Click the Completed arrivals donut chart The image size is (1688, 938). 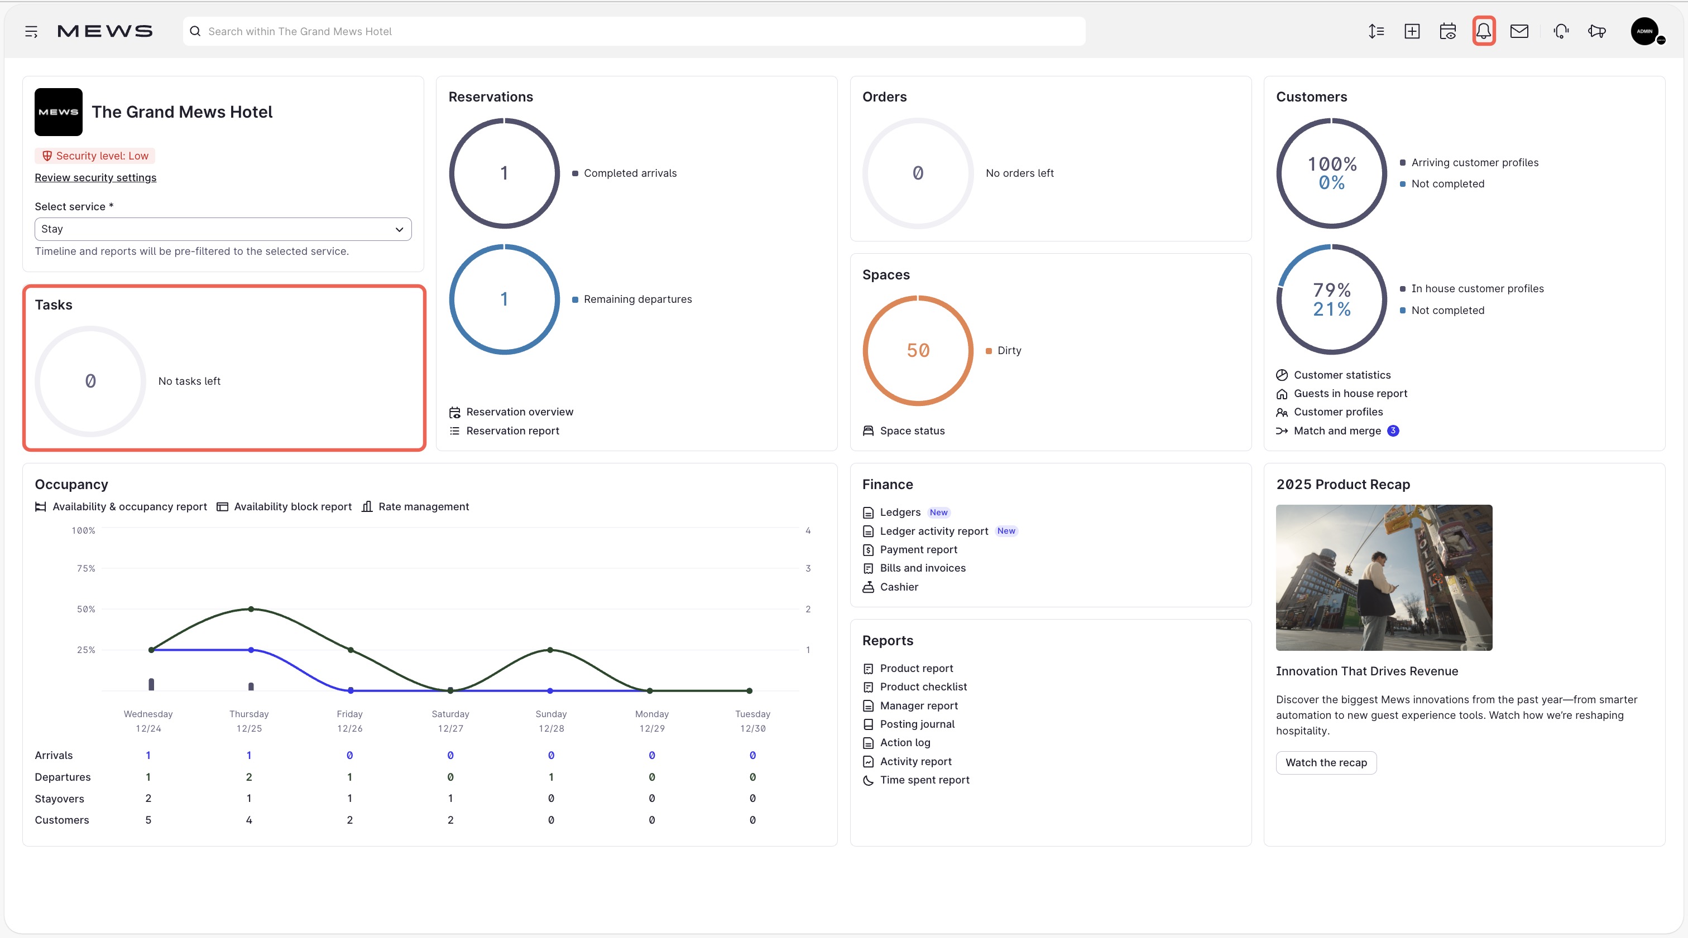tap(504, 173)
